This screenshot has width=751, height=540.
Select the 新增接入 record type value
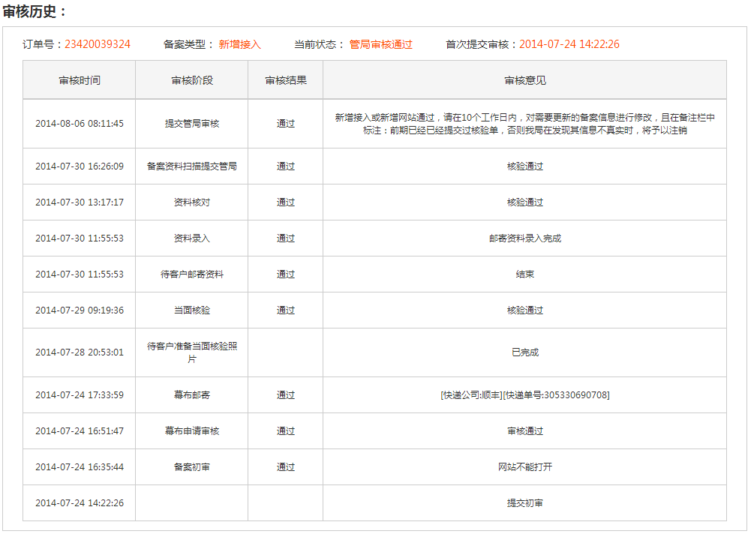pyautogui.click(x=239, y=44)
